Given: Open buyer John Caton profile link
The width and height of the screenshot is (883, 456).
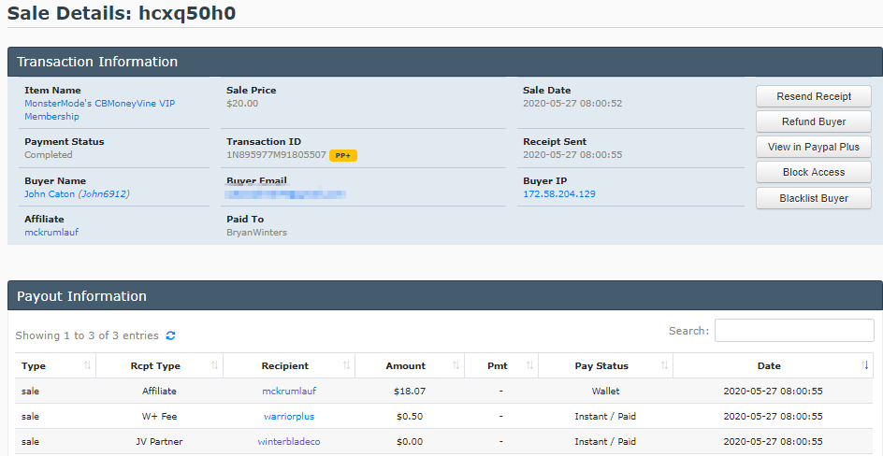Looking at the screenshot, I should pos(77,194).
